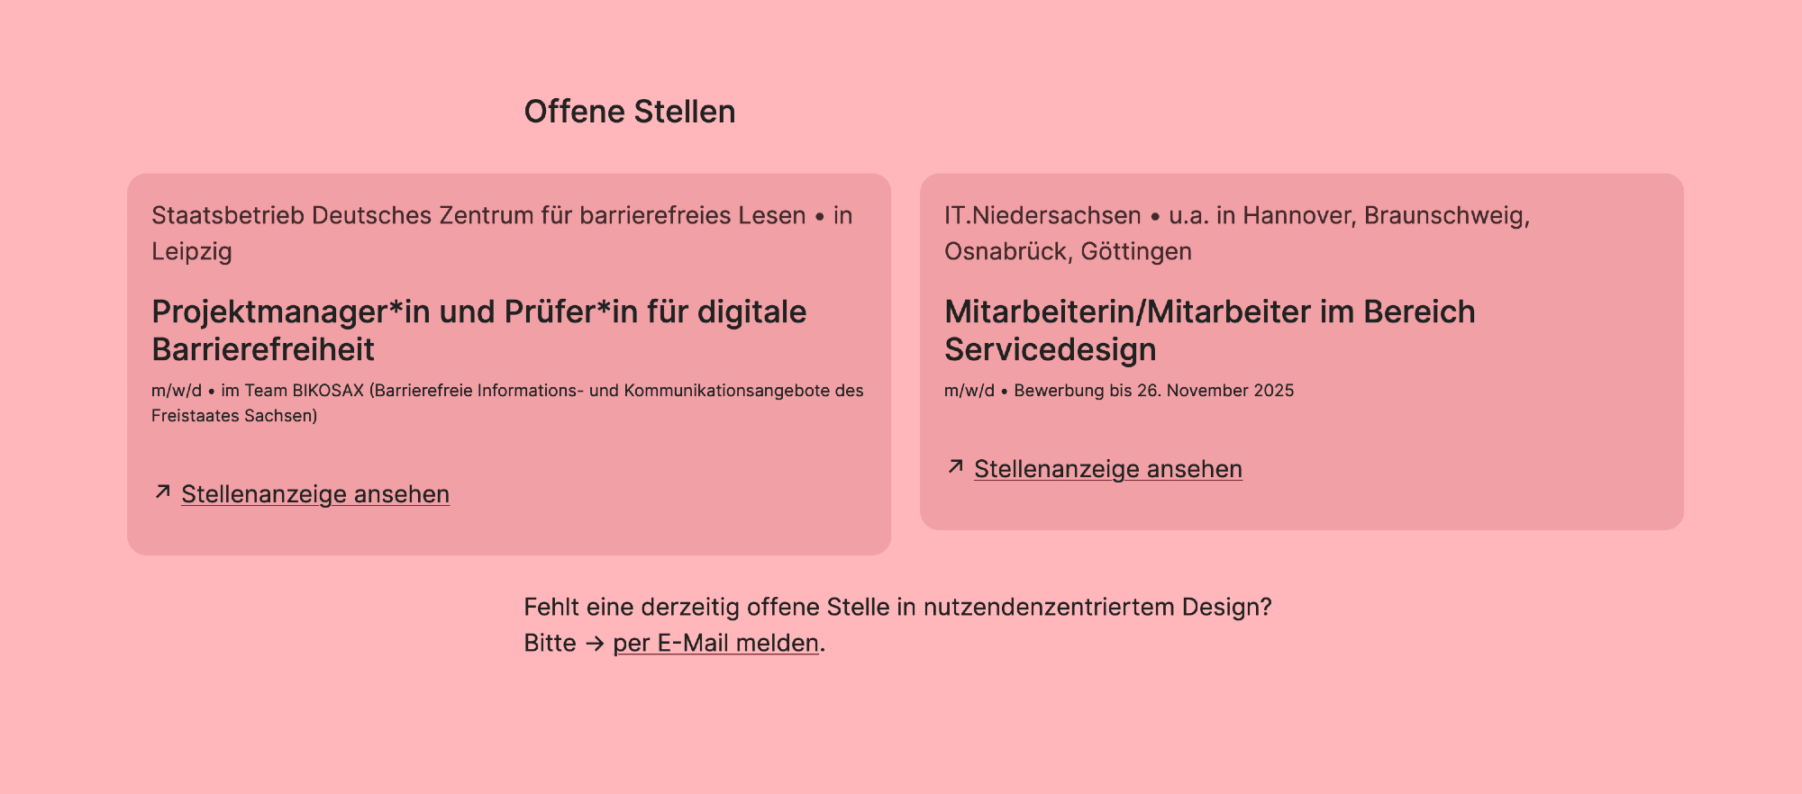Viewport: 1802px width, 794px height.
Task: Click the 'IT.Niedersachsen • u.a. in Hannover' employer text
Action: coord(1237,233)
